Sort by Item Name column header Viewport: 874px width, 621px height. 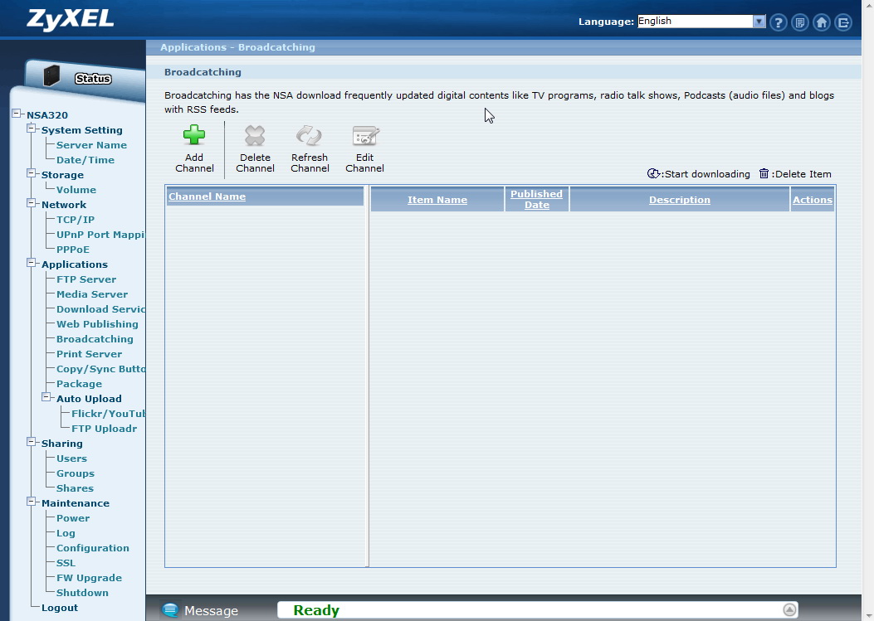437,200
